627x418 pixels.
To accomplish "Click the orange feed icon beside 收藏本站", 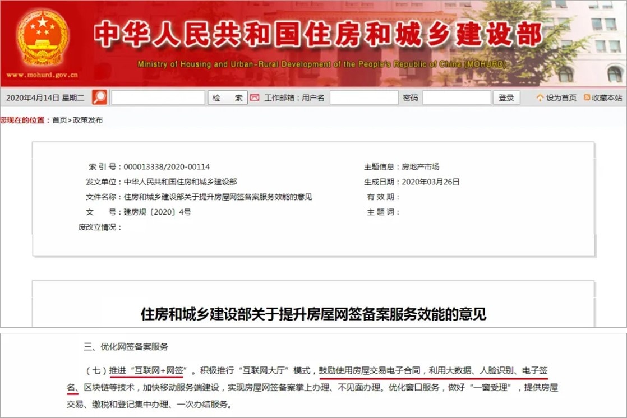I will (587, 97).
